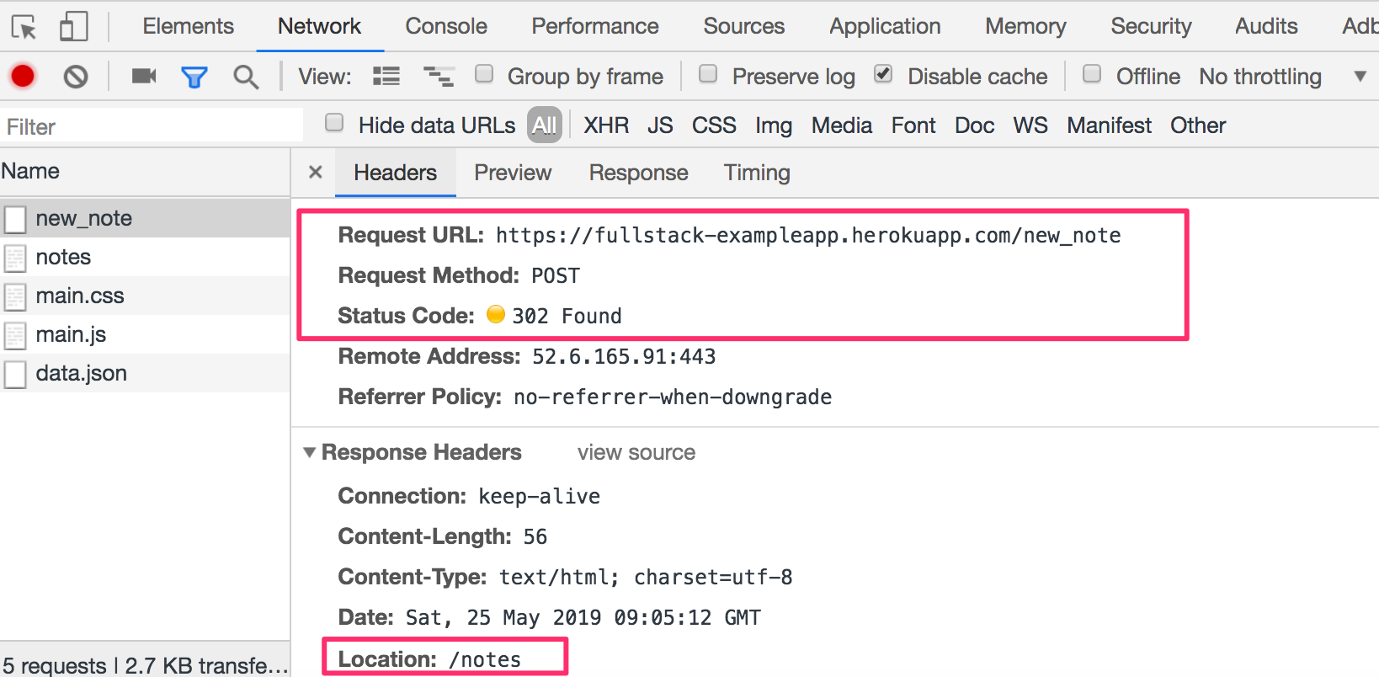Close the request details pane

(316, 173)
